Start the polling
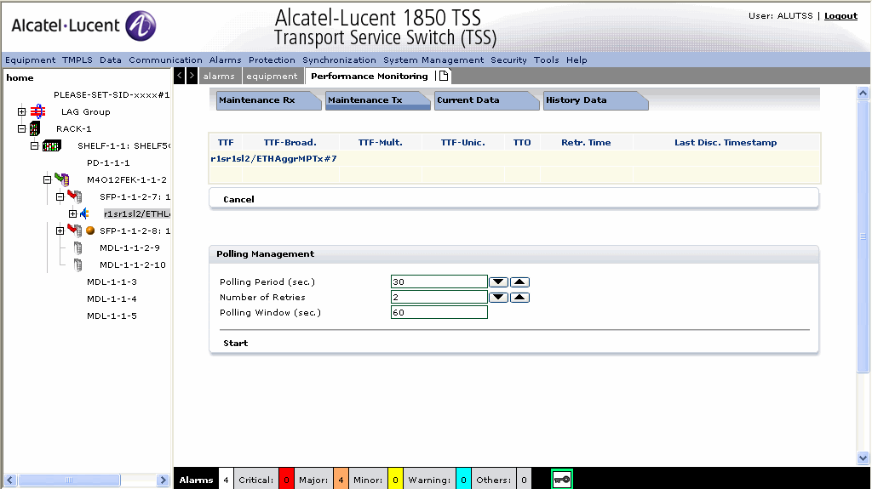Image resolution: width=872 pixels, height=489 pixels. (235, 344)
